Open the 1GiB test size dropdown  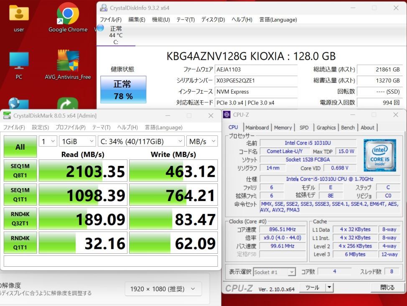(x=77, y=141)
